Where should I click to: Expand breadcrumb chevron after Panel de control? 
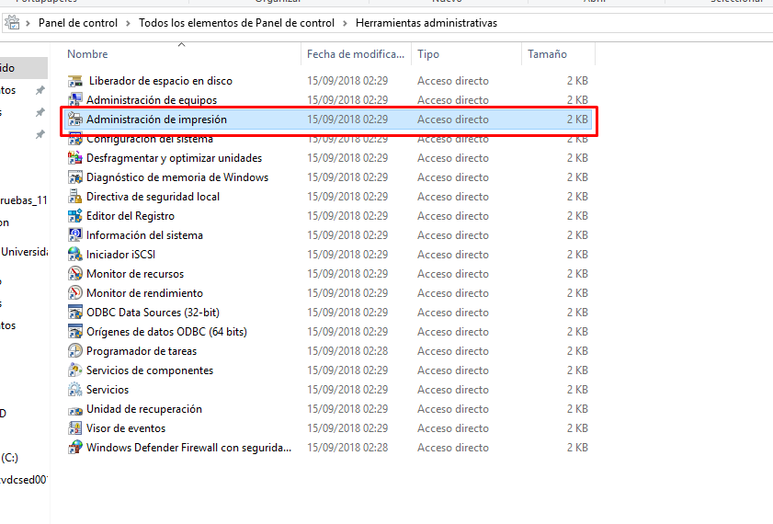[x=128, y=23]
